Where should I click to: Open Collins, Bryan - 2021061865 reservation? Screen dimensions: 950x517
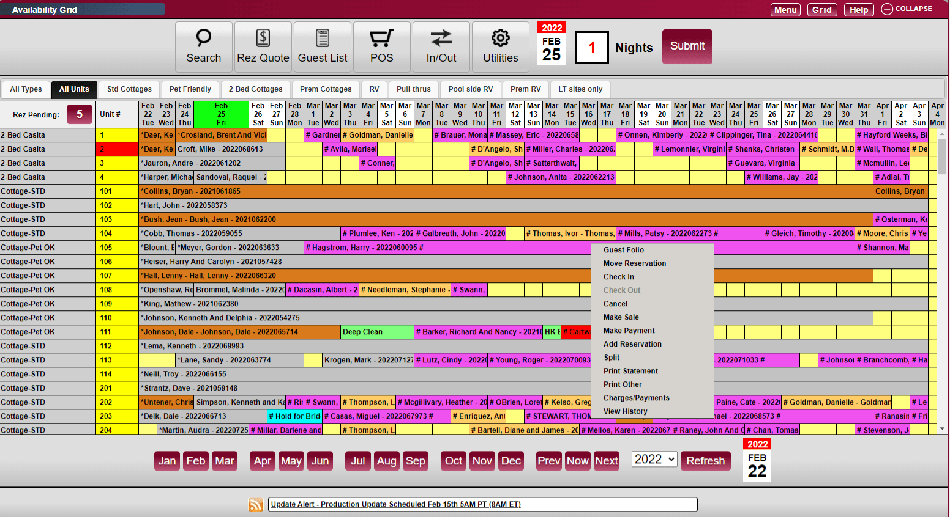coord(506,191)
